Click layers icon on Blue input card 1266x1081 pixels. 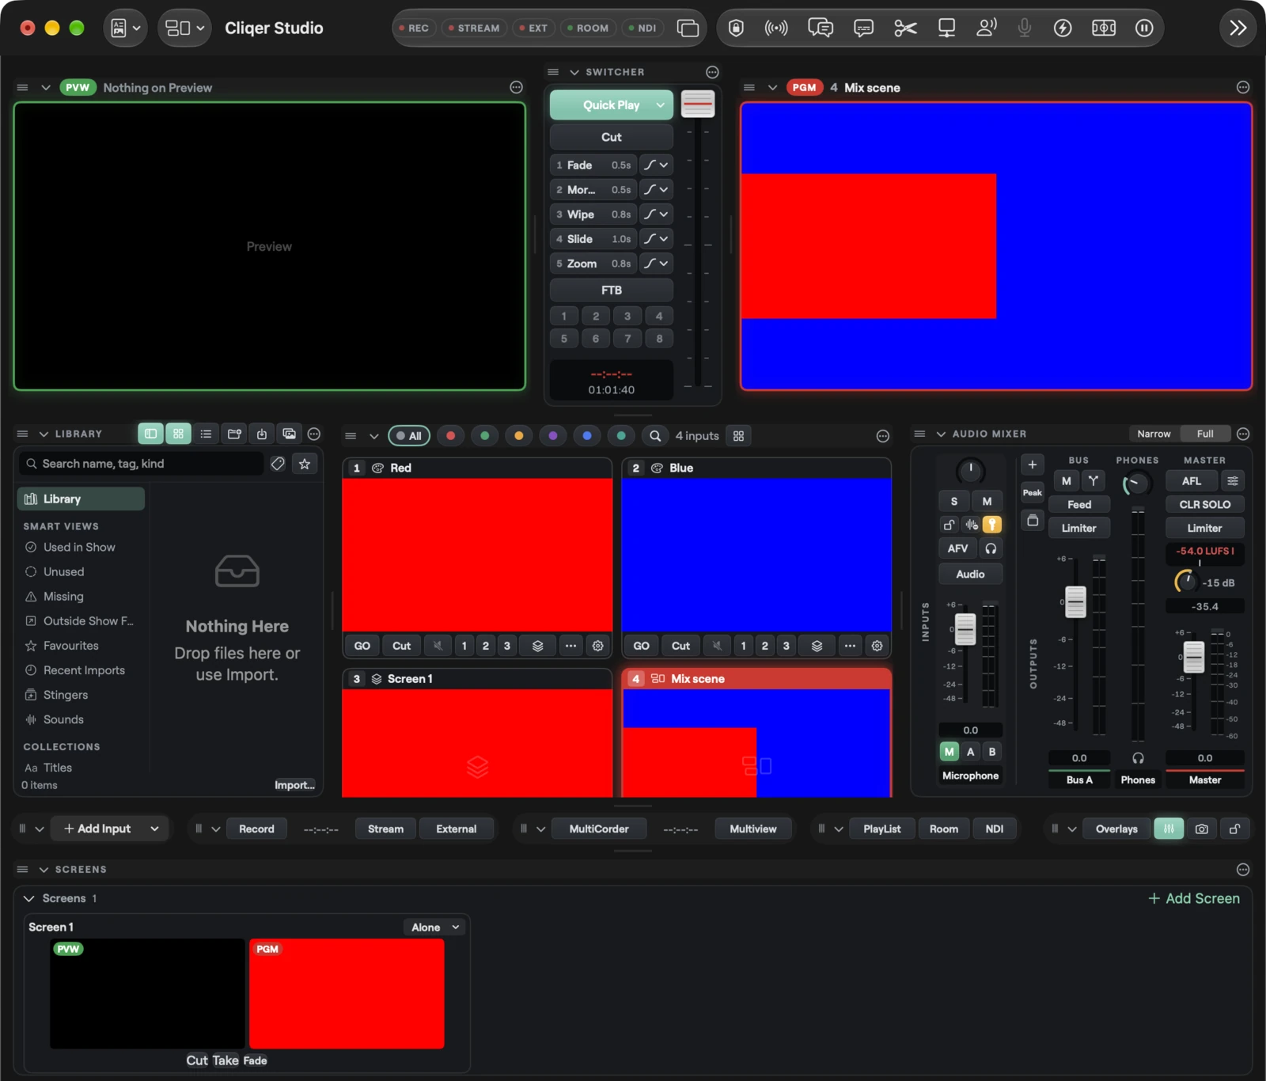coord(817,646)
